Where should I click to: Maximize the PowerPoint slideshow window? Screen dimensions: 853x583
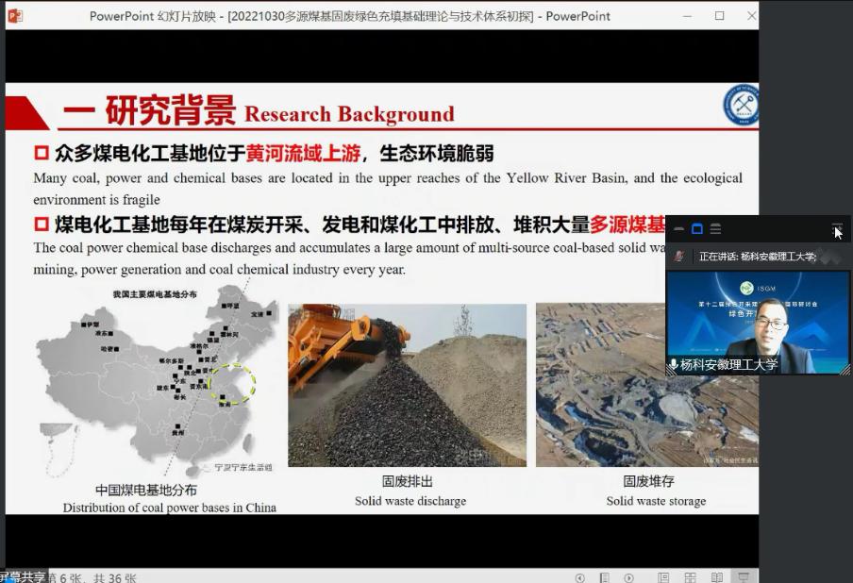point(719,16)
